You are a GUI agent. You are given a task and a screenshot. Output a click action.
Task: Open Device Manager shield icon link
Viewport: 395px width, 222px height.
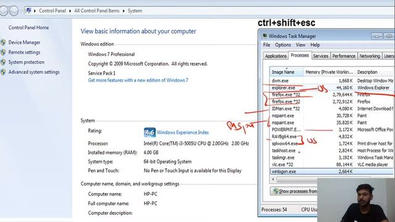tap(2, 43)
